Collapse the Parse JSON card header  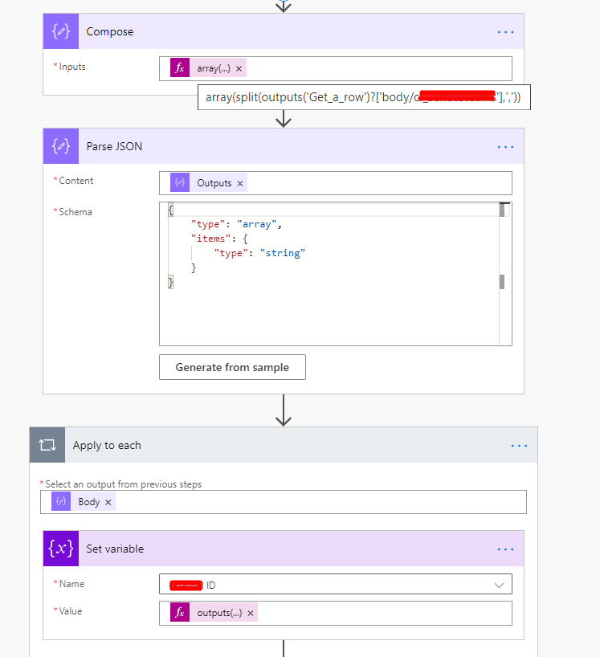tap(281, 147)
